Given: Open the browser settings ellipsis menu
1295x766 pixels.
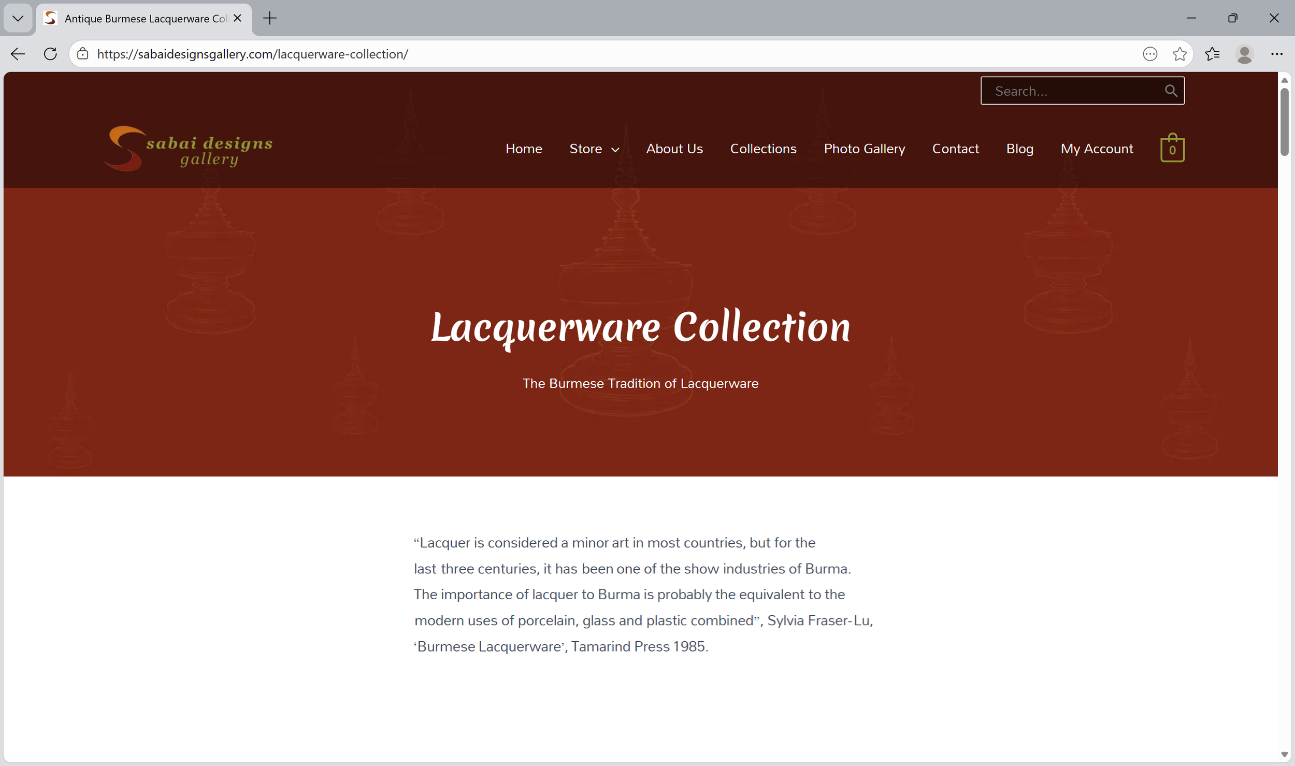Looking at the screenshot, I should [x=1276, y=54].
